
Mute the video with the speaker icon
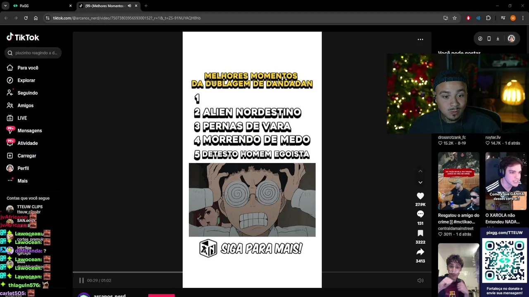420,280
